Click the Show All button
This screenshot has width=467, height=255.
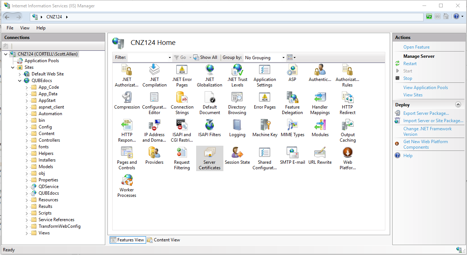(205, 57)
